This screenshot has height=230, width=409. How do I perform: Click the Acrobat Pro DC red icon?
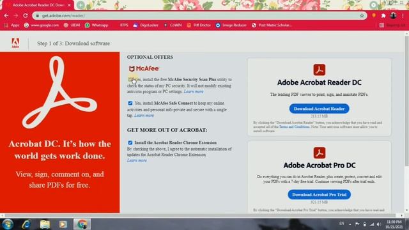[x=320, y=153]
